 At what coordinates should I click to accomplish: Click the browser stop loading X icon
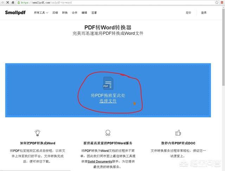[x=8, y=2]
